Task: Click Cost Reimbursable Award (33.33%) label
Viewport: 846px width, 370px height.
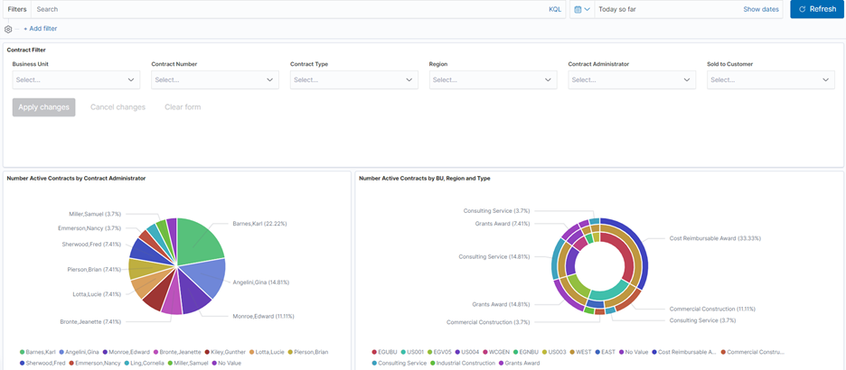Action: point(715,237)
